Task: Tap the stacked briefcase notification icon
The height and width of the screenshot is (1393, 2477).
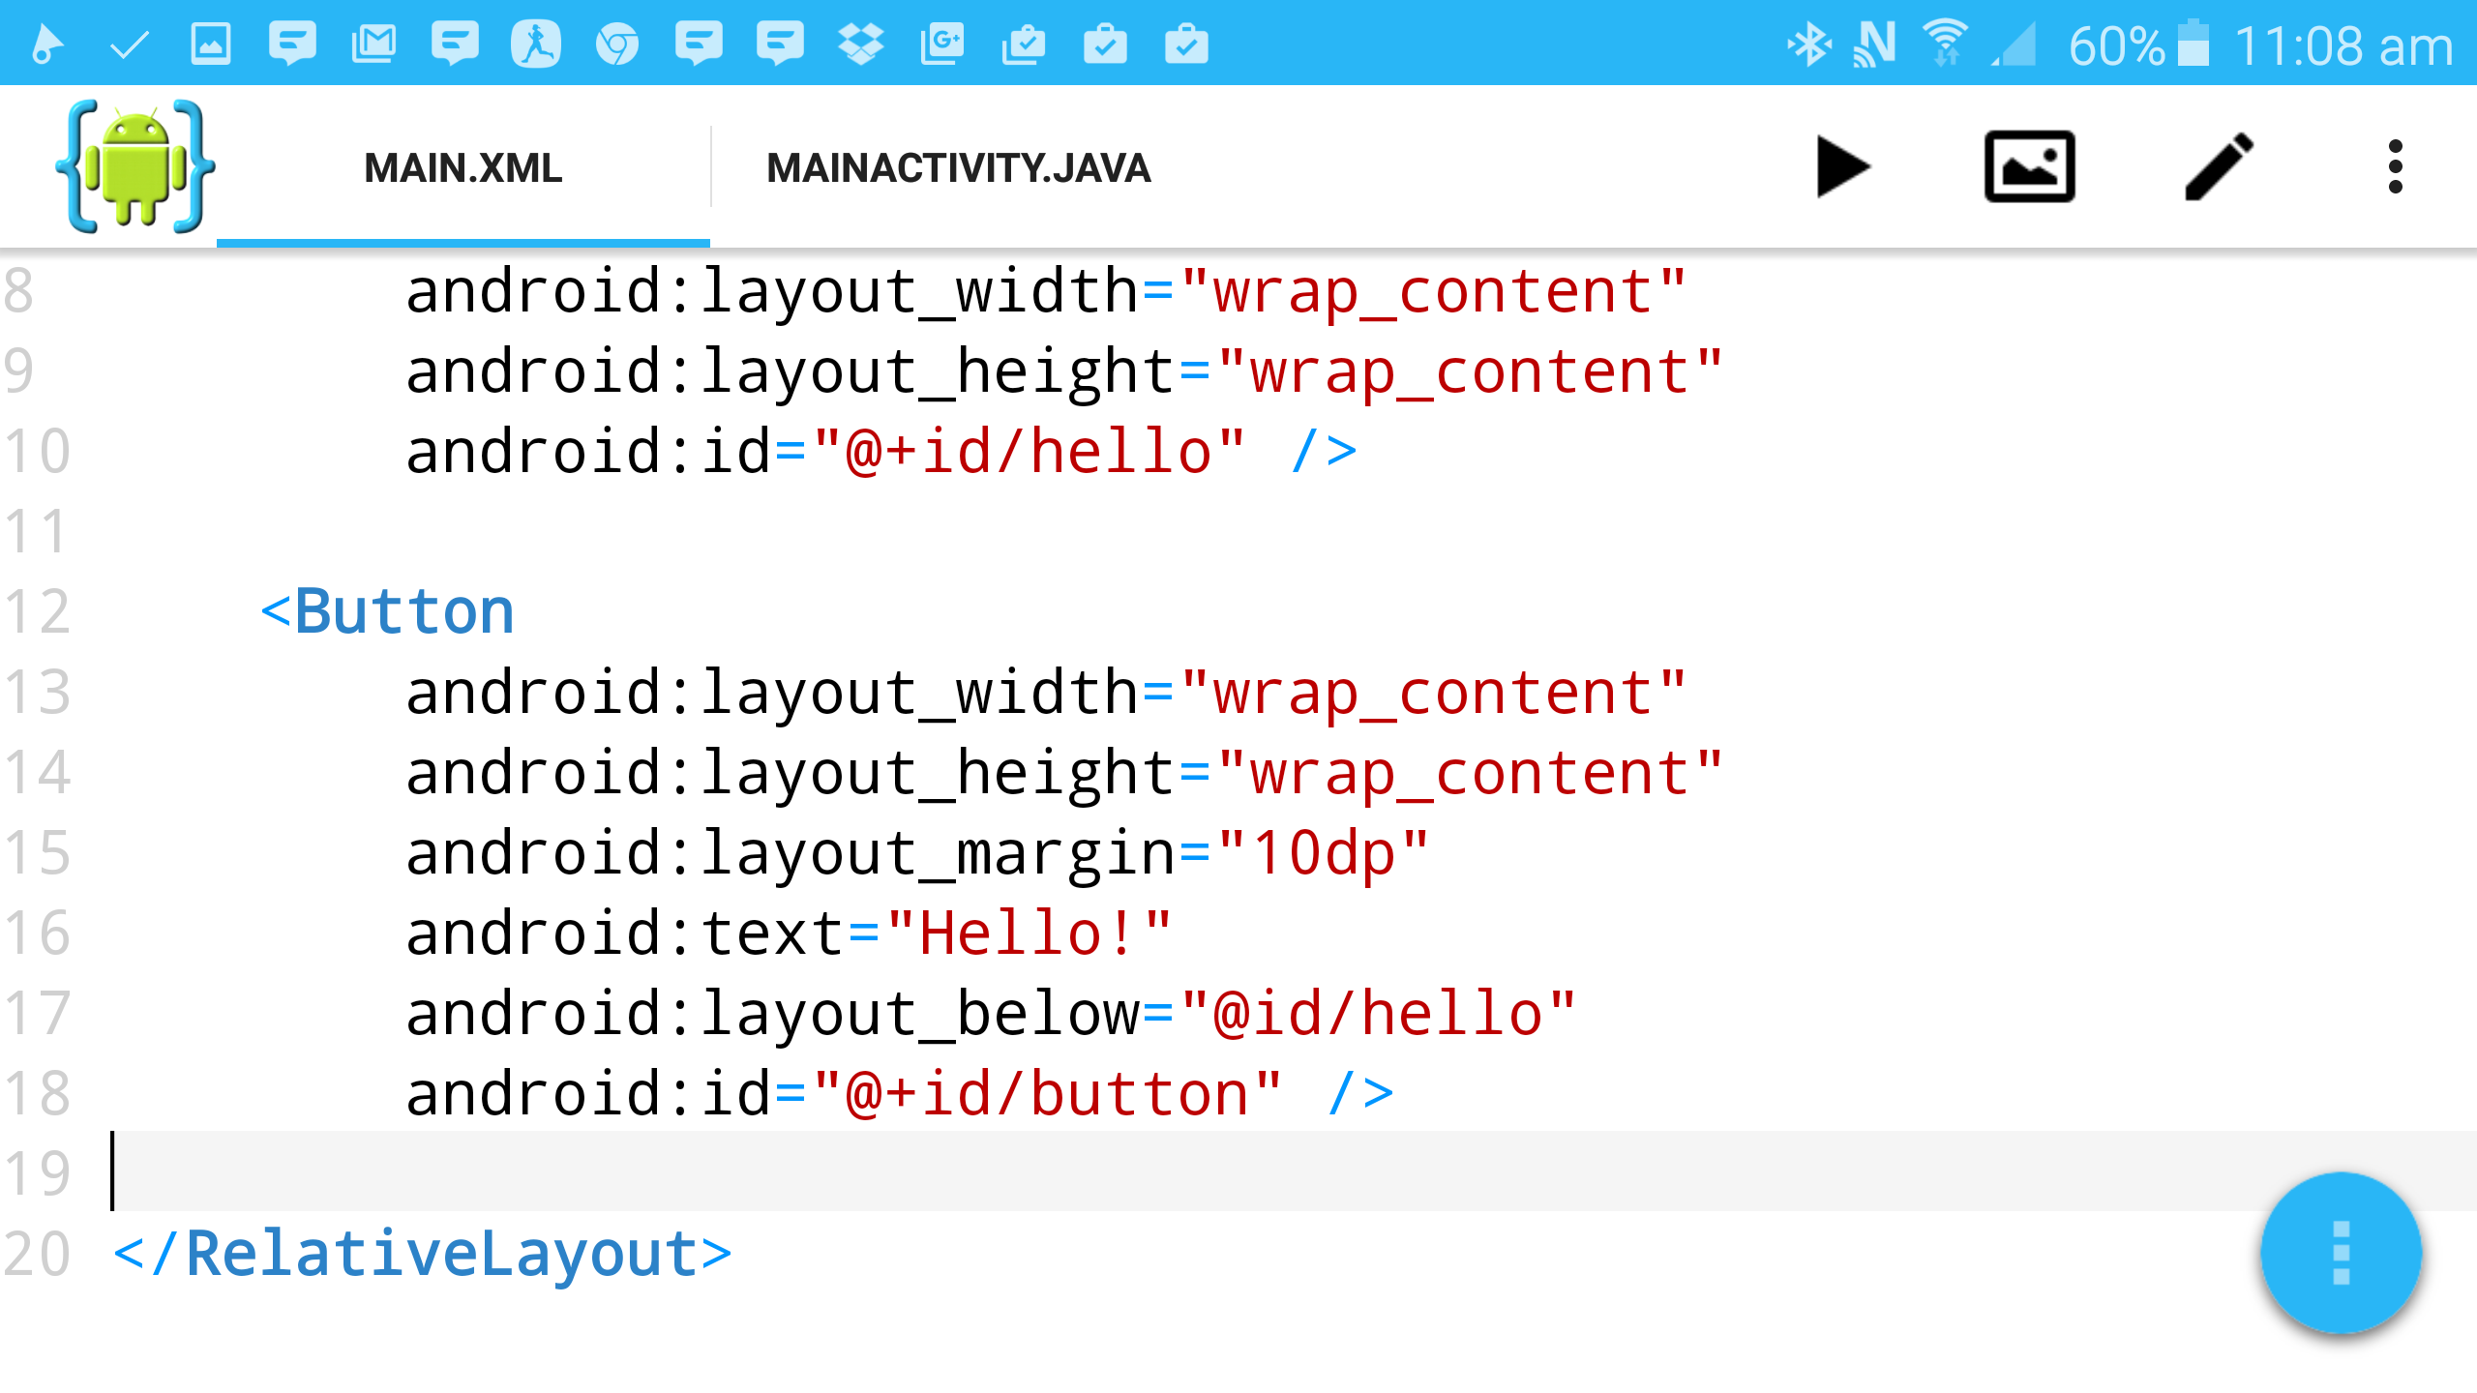Action: pyautogui.click(x=1024, y=44)
